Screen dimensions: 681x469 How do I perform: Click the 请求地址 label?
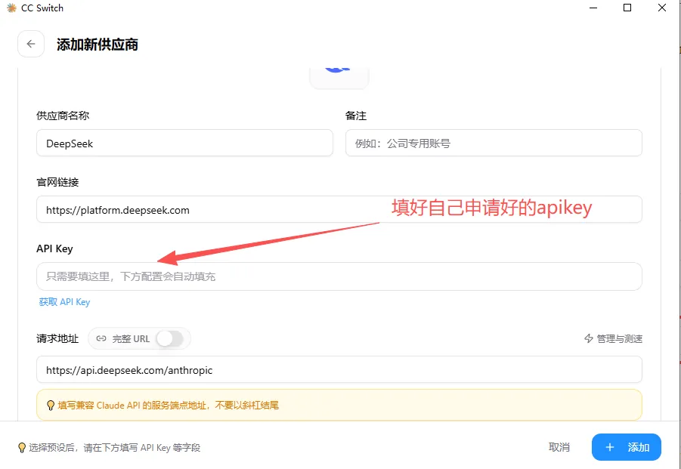[x=57, y=339]
